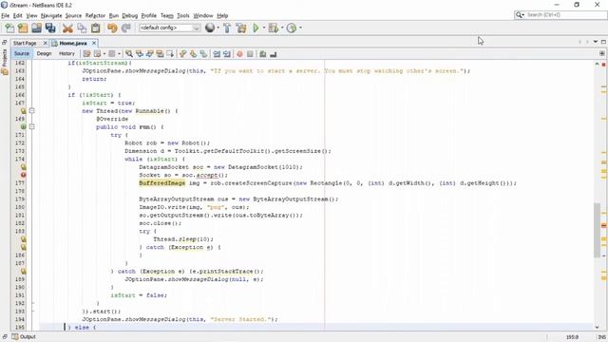The width and height of the screenshot is (608, 342).
Task: Click the Open Project icon
Action: (36, 28)
